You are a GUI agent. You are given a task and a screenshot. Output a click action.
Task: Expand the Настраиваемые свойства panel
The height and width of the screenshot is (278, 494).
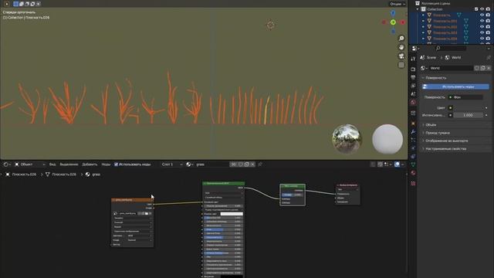click(x=446, y=148)
